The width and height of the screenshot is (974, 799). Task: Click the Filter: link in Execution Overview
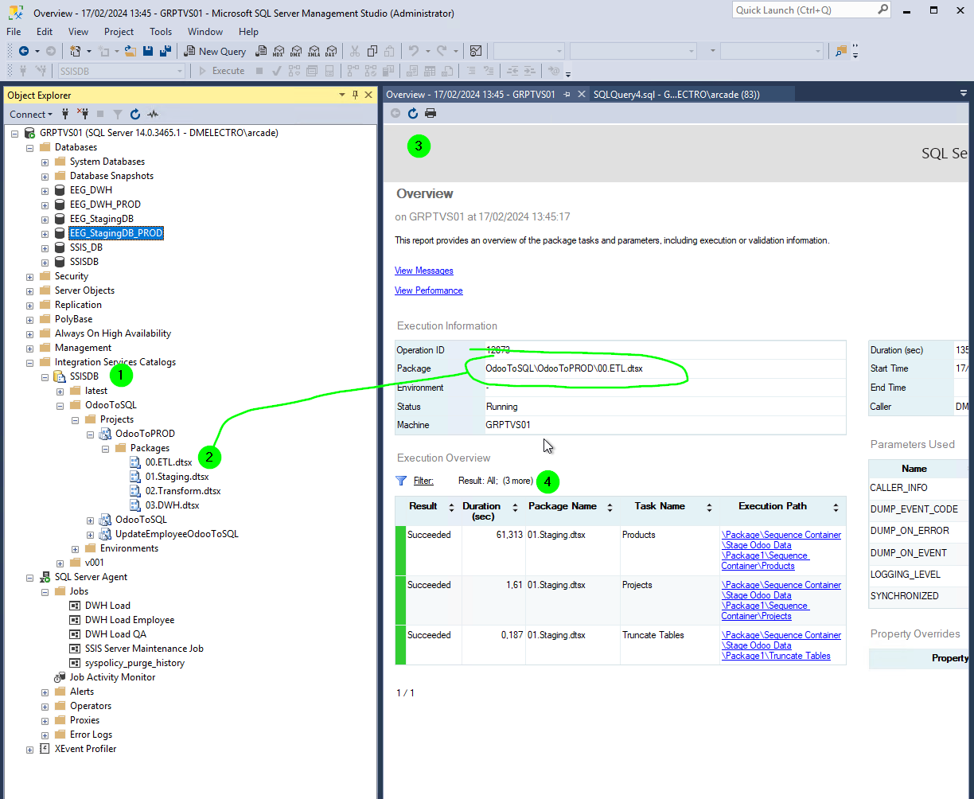point(423,481)
